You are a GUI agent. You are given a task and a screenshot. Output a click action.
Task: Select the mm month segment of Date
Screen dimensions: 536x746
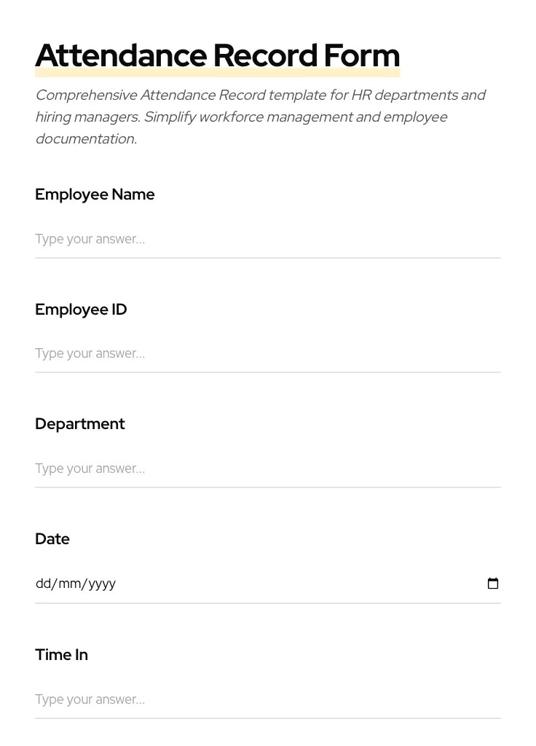(70, 584)
